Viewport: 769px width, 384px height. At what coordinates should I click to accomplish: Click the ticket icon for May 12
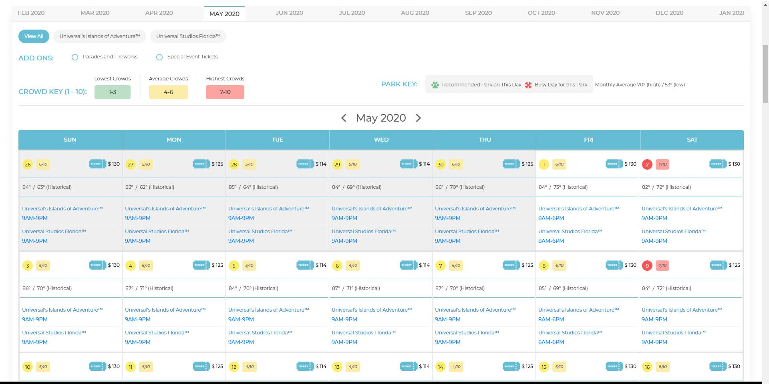click(x=305, y=366)
